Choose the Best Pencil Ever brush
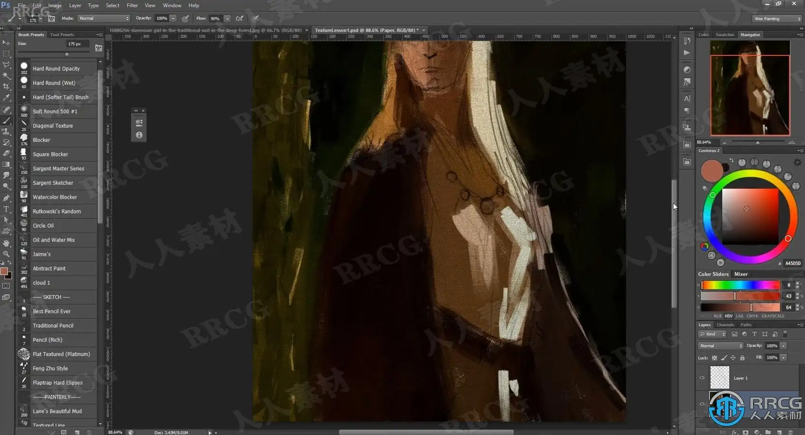 coord(52,312)
